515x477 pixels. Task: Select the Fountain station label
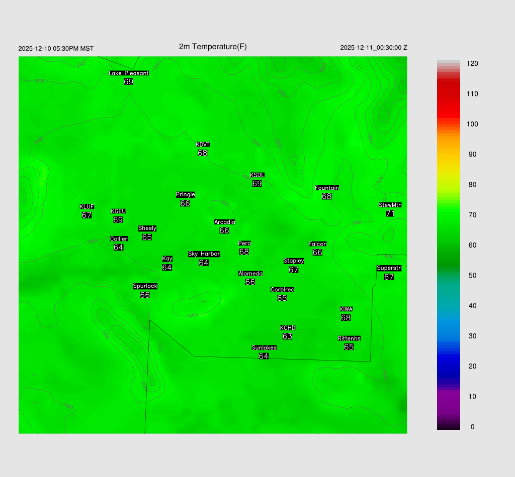click(x=327, y=188)
